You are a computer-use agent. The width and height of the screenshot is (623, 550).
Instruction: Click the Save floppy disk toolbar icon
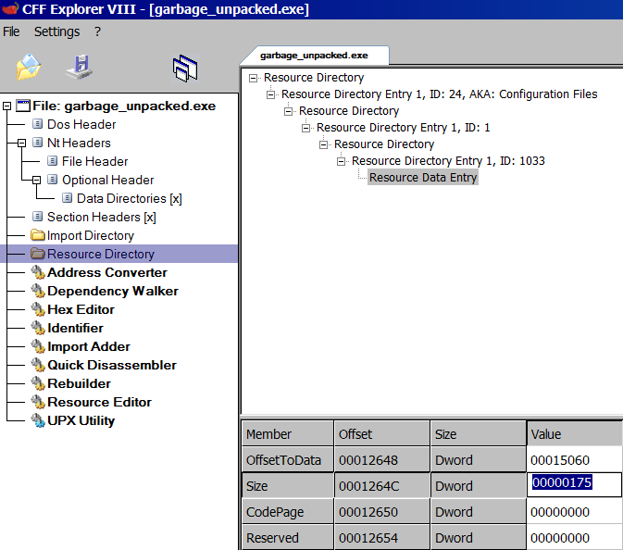(80, 67)
